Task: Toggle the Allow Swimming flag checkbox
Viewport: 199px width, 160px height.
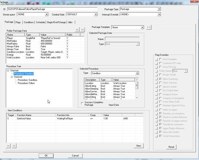Action: (x=160, y=79)
